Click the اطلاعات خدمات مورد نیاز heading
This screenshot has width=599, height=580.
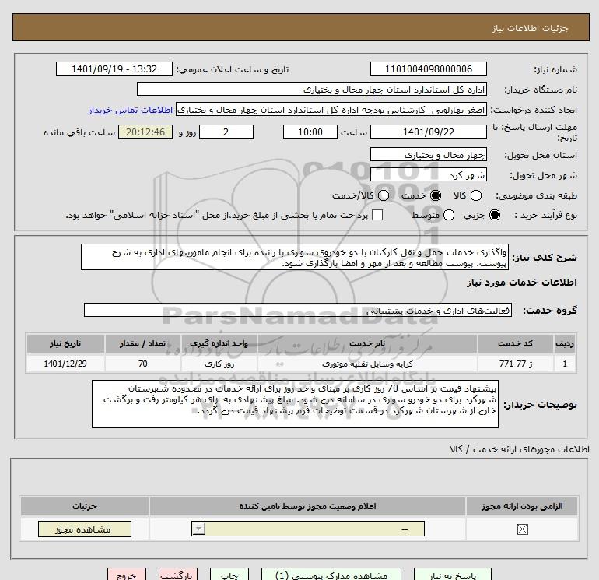pos(521,282)
